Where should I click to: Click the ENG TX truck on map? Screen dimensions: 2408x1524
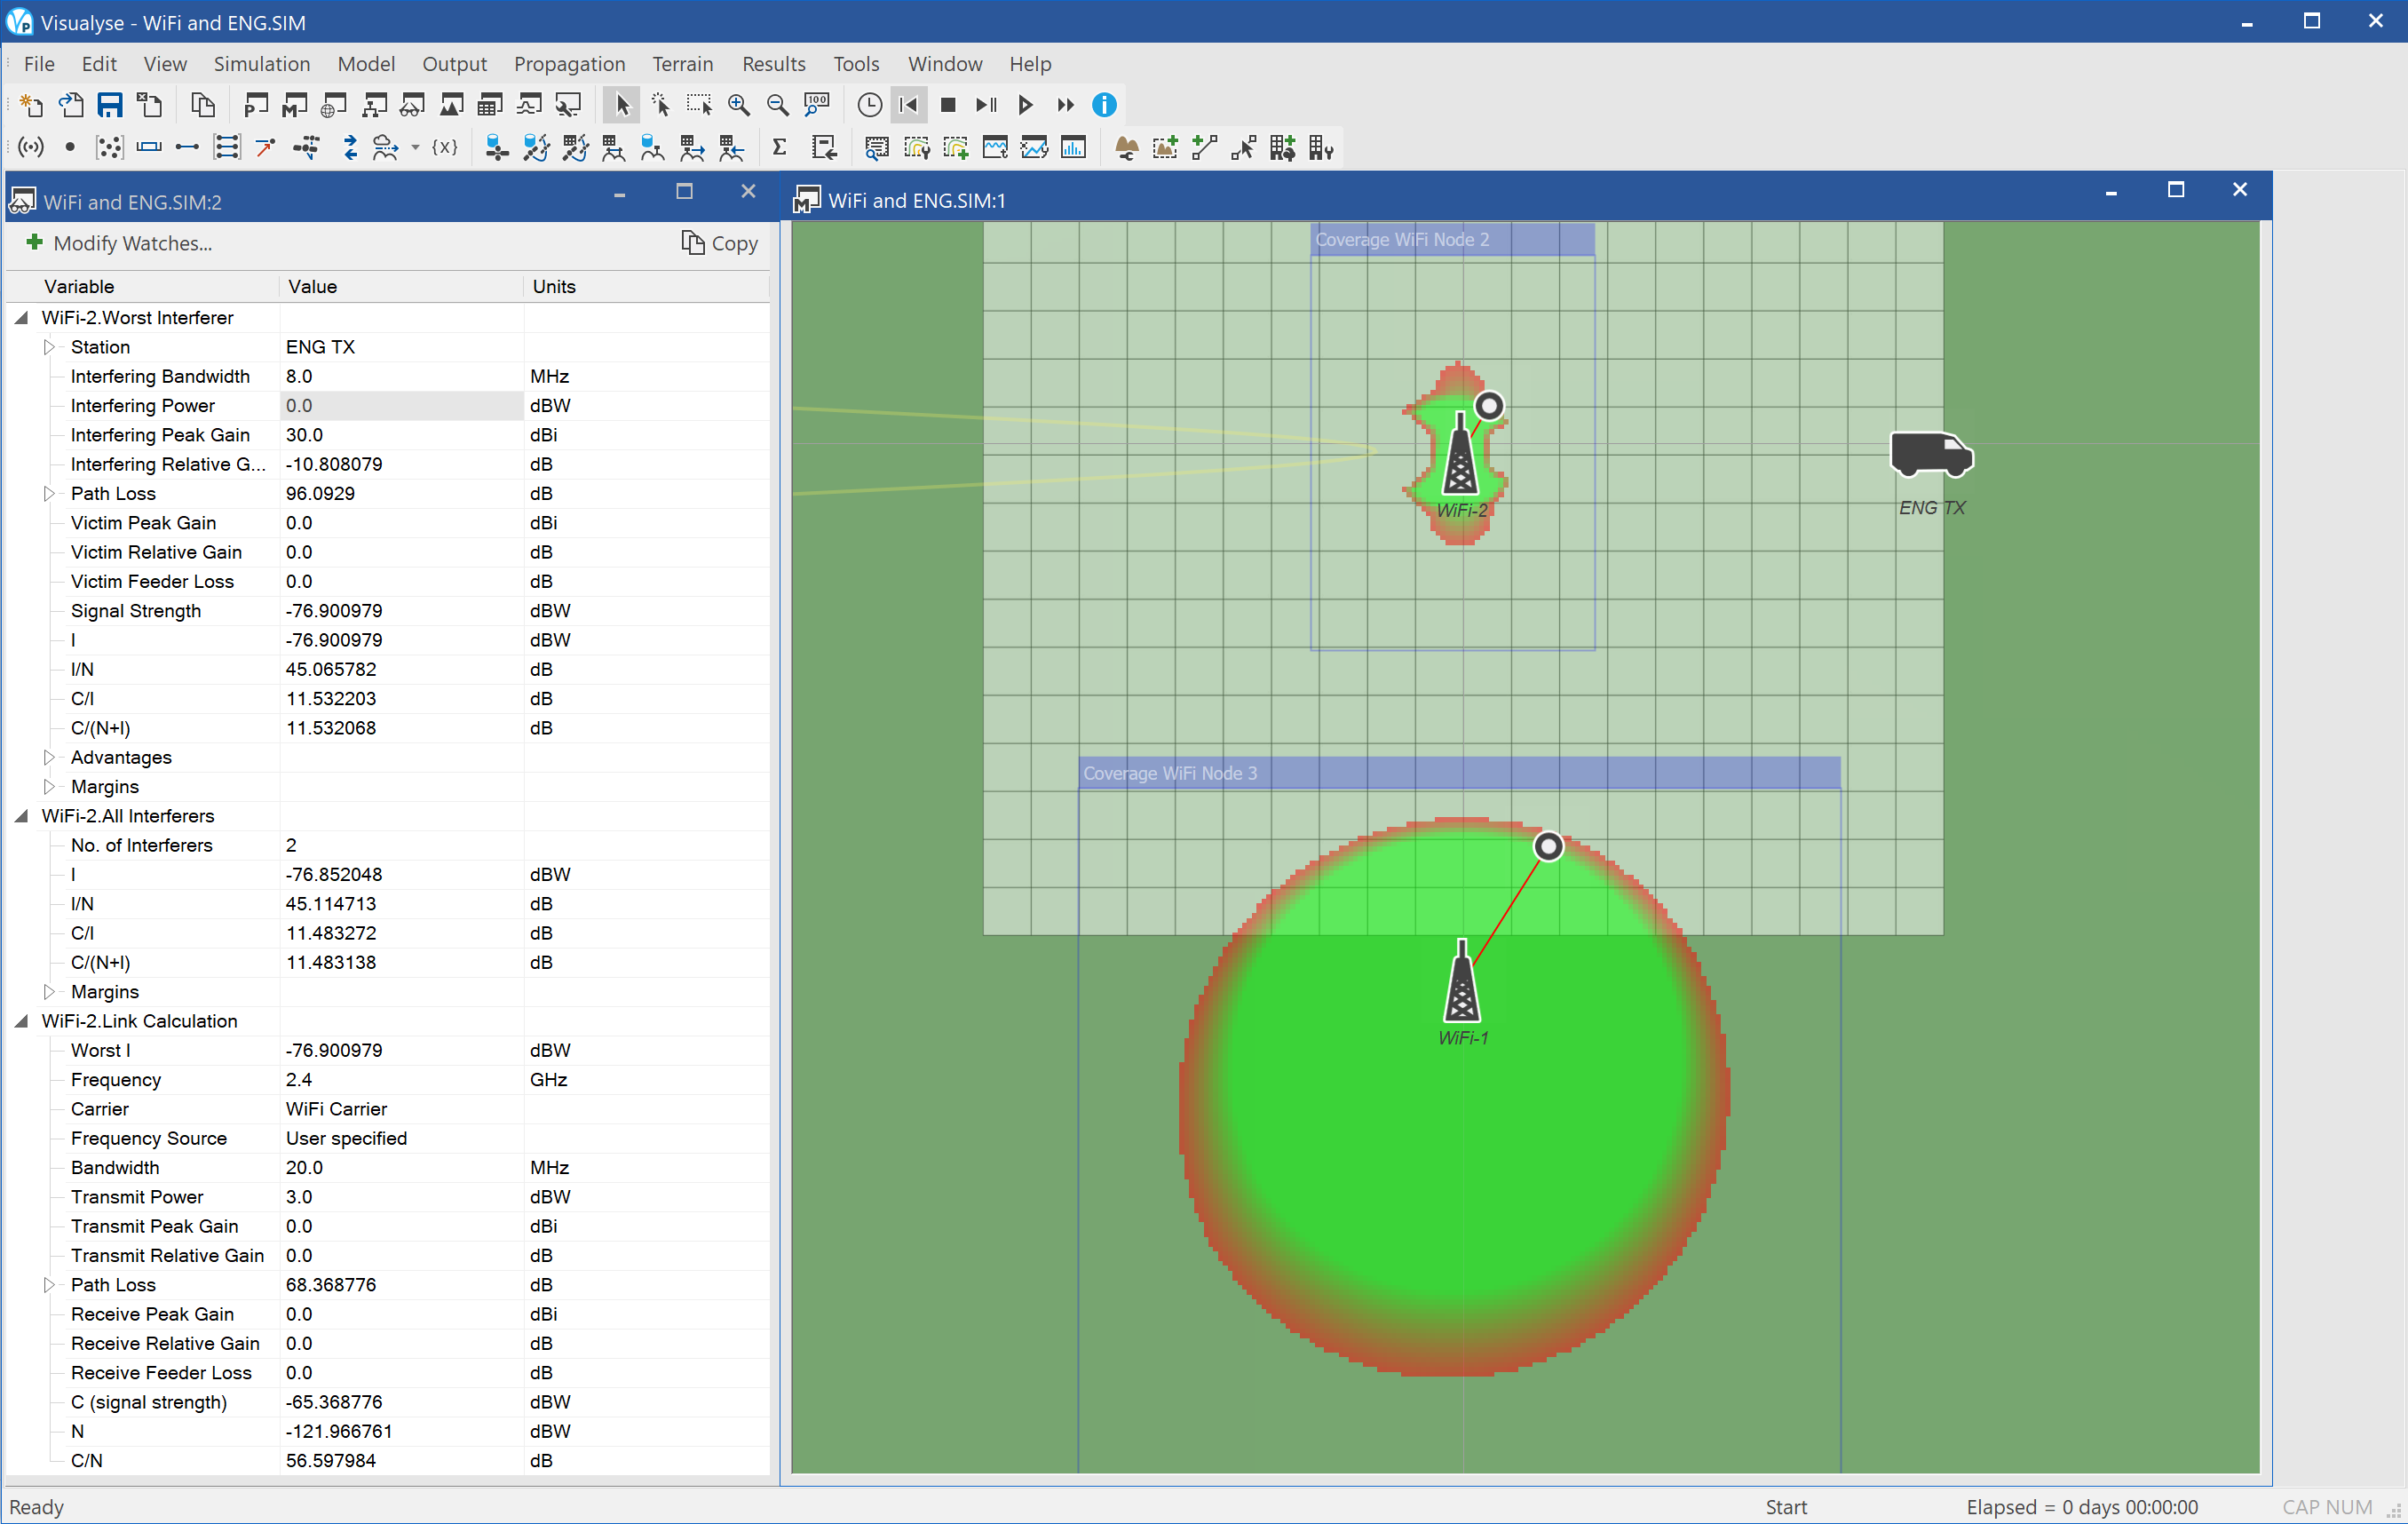point(1931,455)
